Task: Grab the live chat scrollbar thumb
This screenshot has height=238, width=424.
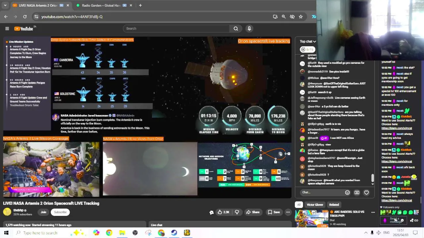Action: click(x=373, y=178)
